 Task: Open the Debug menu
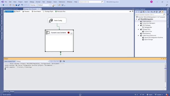point(32,2)
